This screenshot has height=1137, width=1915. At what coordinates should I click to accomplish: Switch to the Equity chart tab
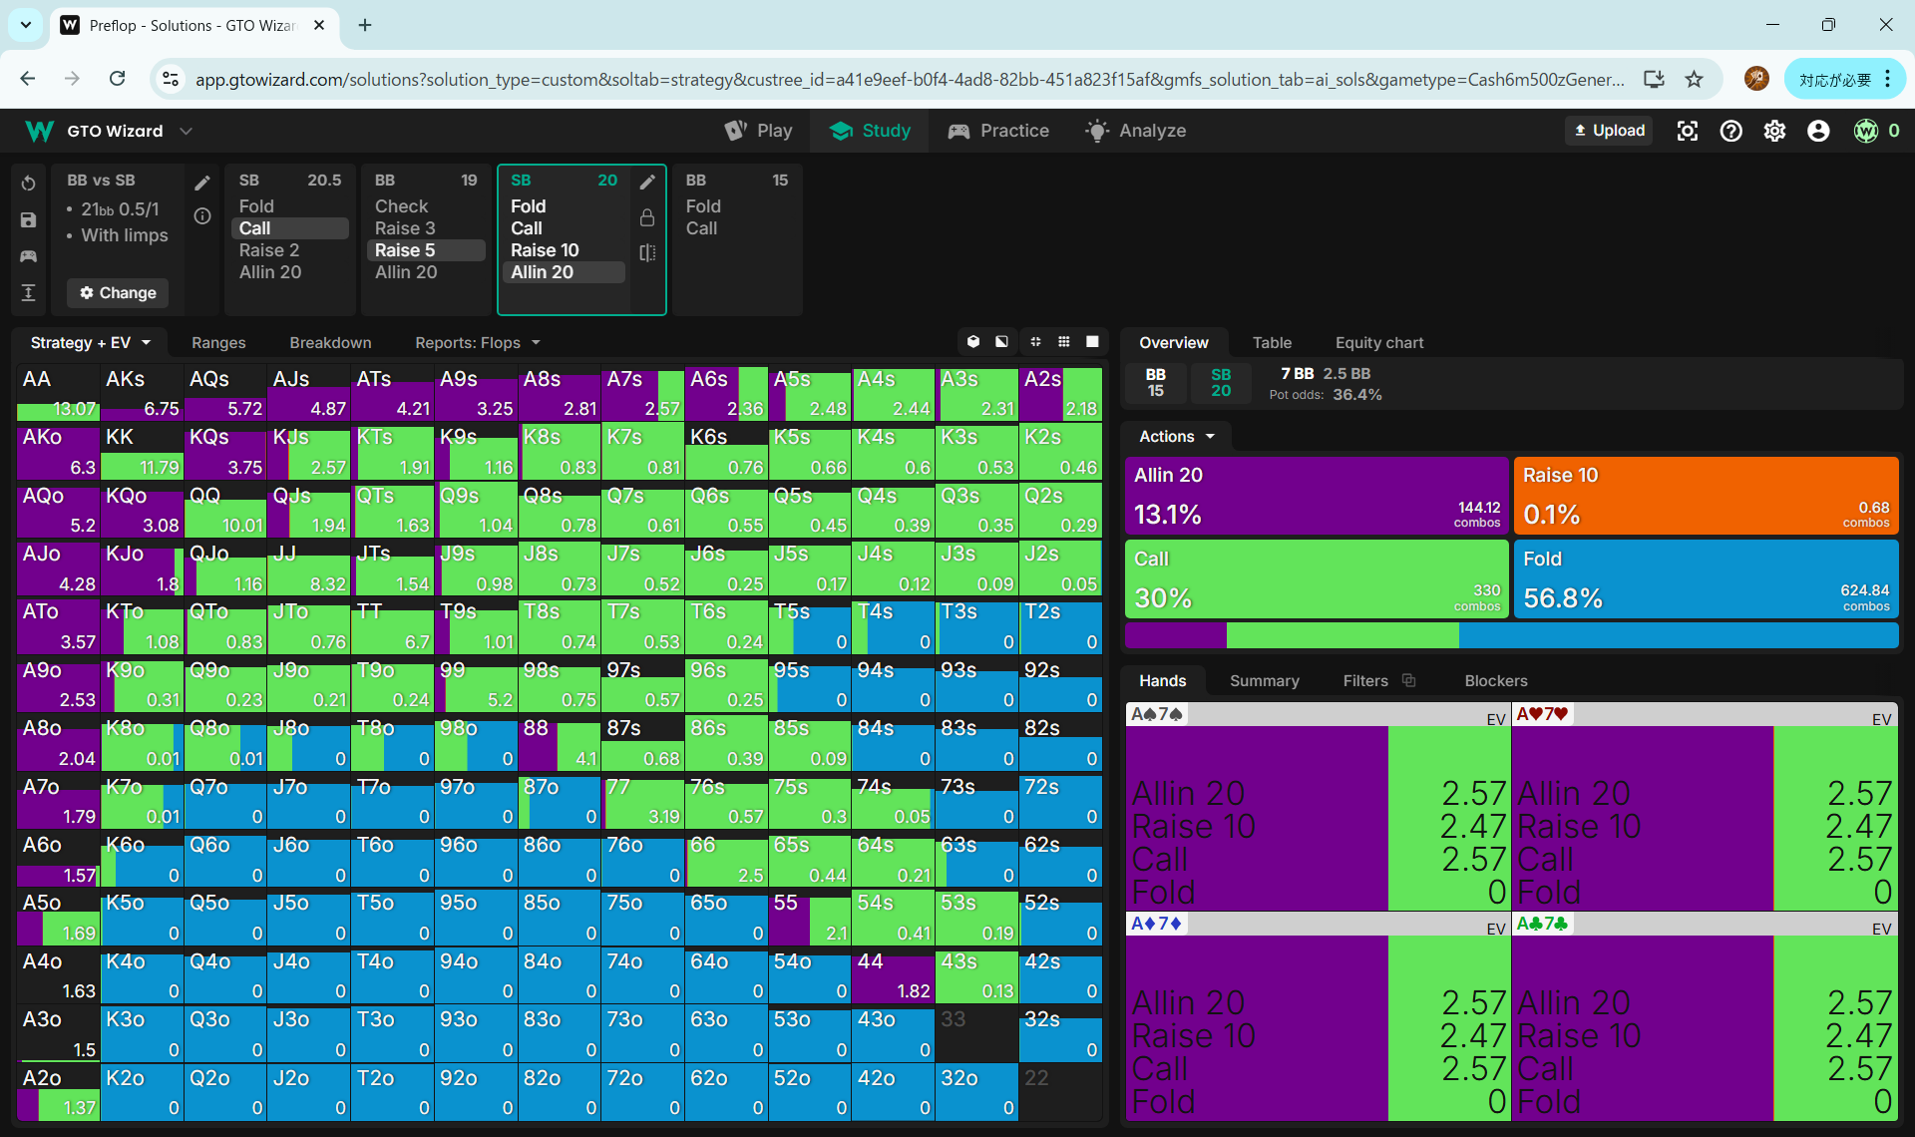click(1378, 343)
